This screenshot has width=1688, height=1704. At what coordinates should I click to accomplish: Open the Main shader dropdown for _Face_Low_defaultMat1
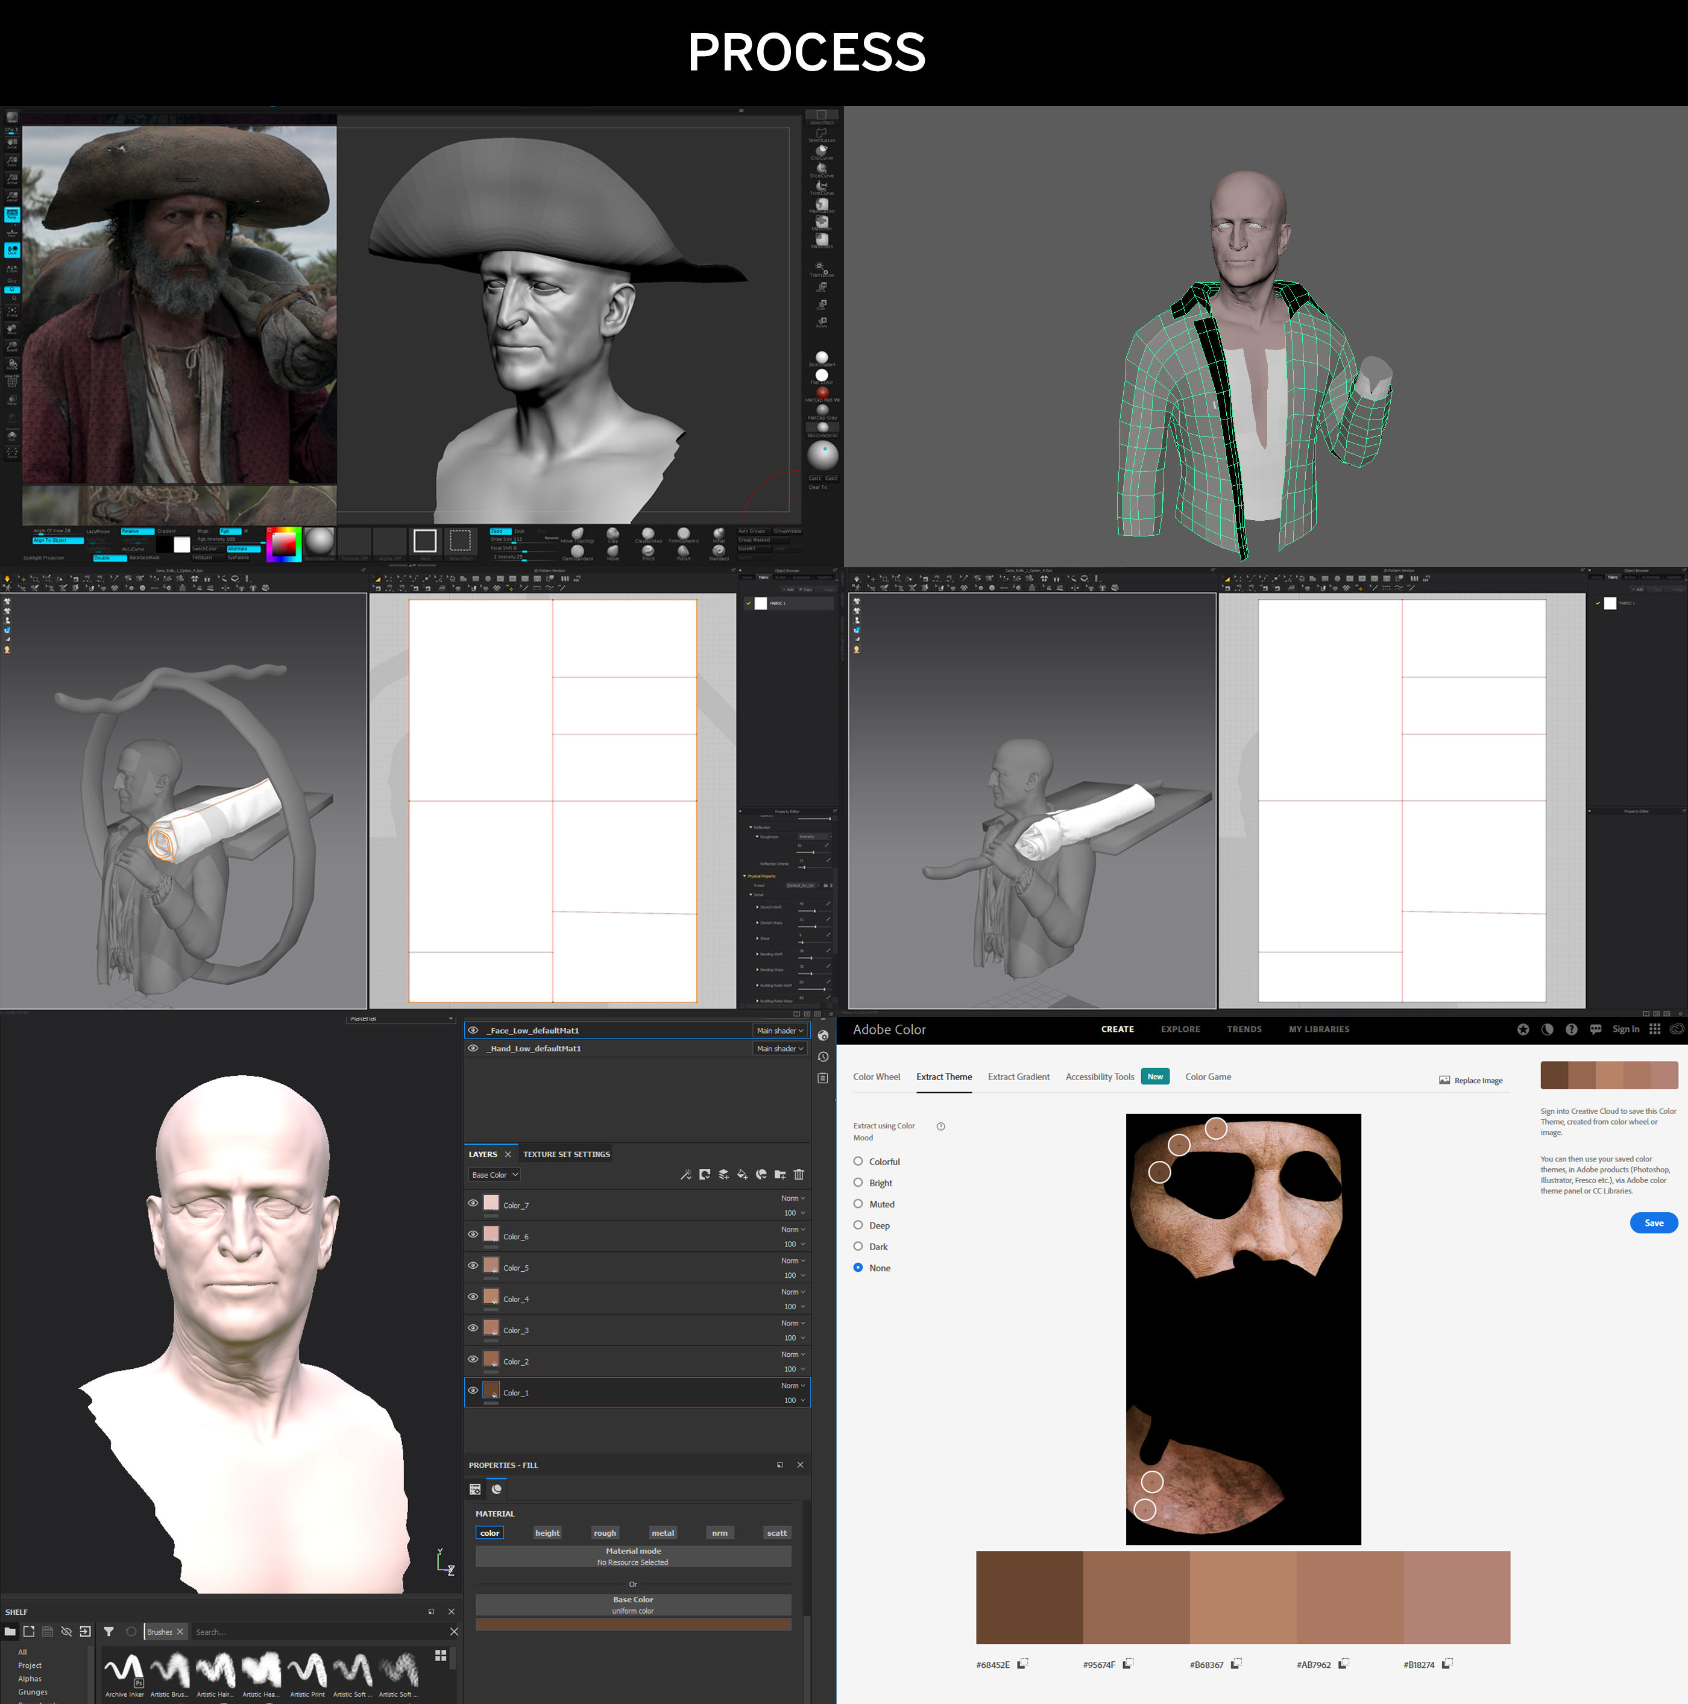[x=779, y=1030]
